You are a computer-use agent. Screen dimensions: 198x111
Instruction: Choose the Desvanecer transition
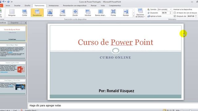tap(37, 13)
